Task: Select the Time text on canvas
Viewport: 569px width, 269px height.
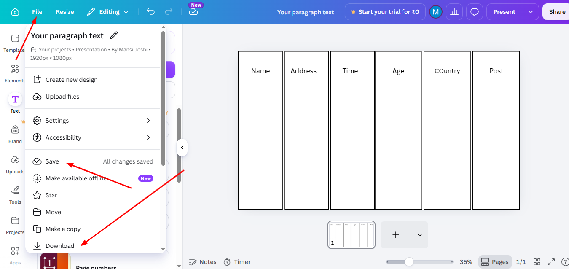Action: coord(350,71)
